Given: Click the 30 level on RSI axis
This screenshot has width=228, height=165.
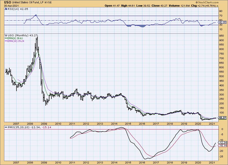Looking at the screenshot, I should tap(221, 25).
